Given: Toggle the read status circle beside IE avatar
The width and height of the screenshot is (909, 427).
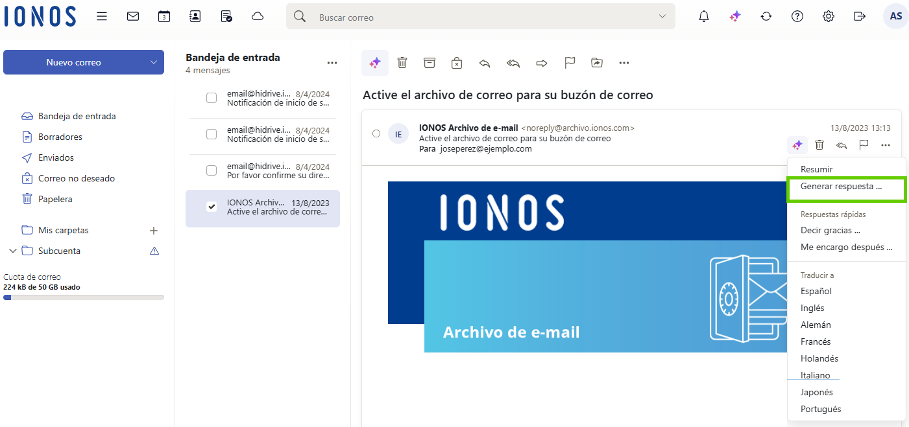Looking at the screenshot, I should 376,133.
